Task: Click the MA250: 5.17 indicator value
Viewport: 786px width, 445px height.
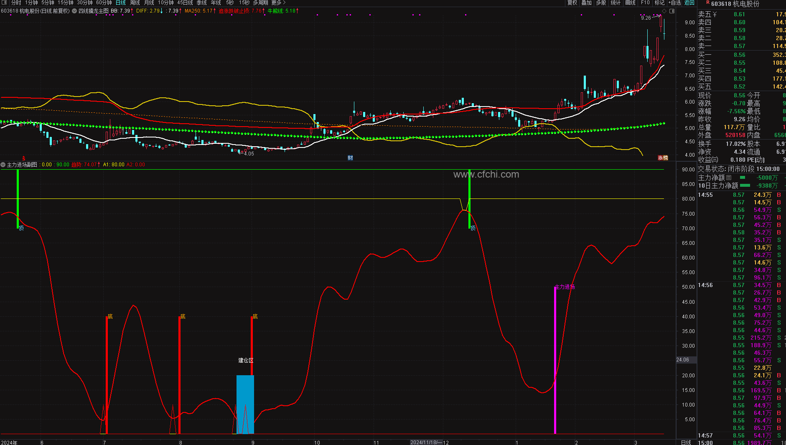Action: [x=200, y=11]
